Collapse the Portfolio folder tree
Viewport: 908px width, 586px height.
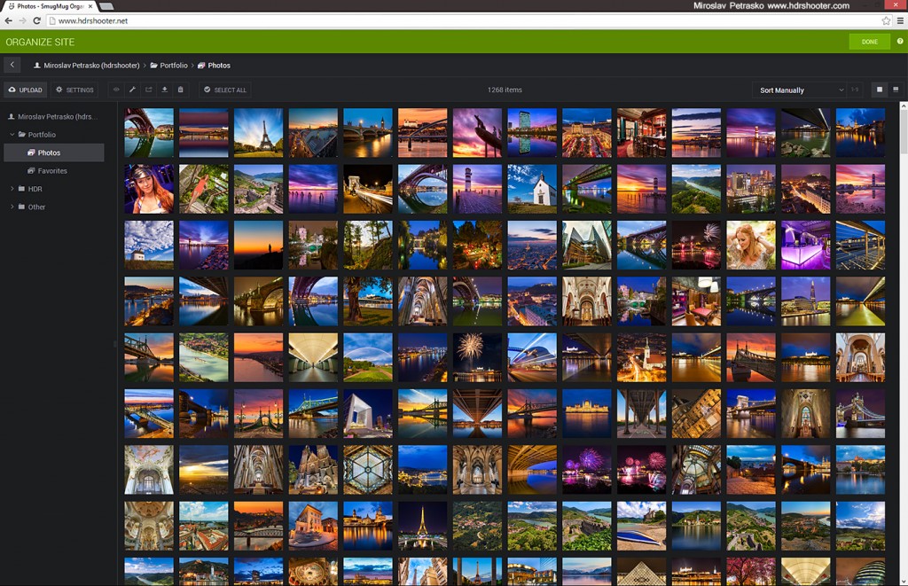tap(12, 135)
